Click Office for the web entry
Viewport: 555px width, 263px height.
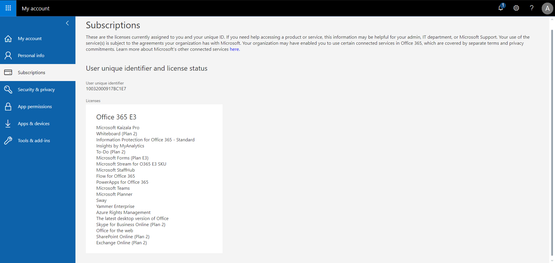115,231
